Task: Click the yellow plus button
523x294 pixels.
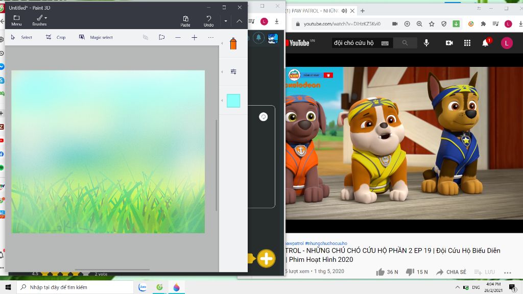Action: [266, 258]
